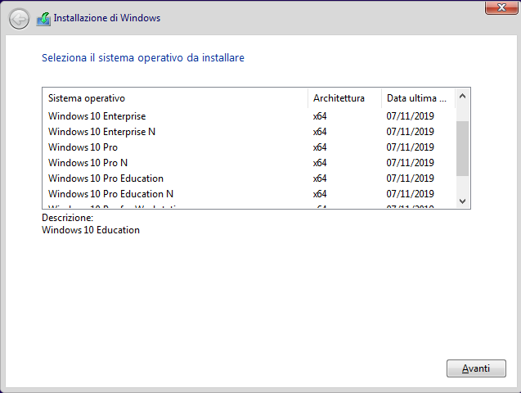Select Windows 10 Enterprise row

(x=249, y=116)
